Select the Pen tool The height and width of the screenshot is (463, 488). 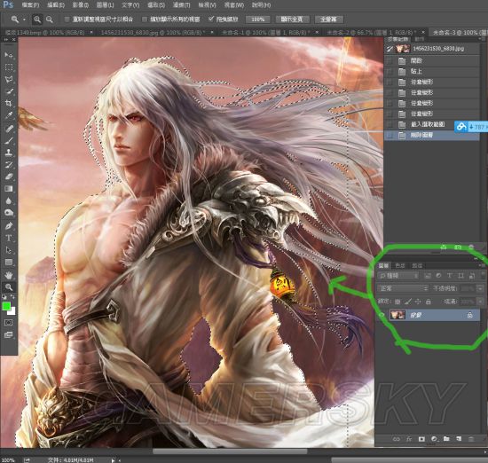pos(9,225)
